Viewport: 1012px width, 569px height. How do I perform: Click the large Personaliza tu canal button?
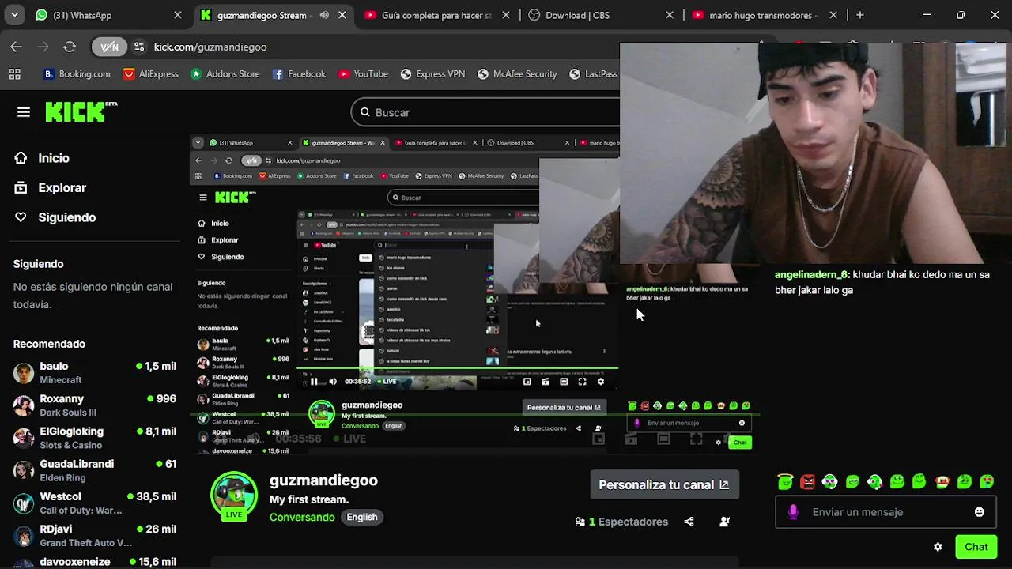coord(664,484)
